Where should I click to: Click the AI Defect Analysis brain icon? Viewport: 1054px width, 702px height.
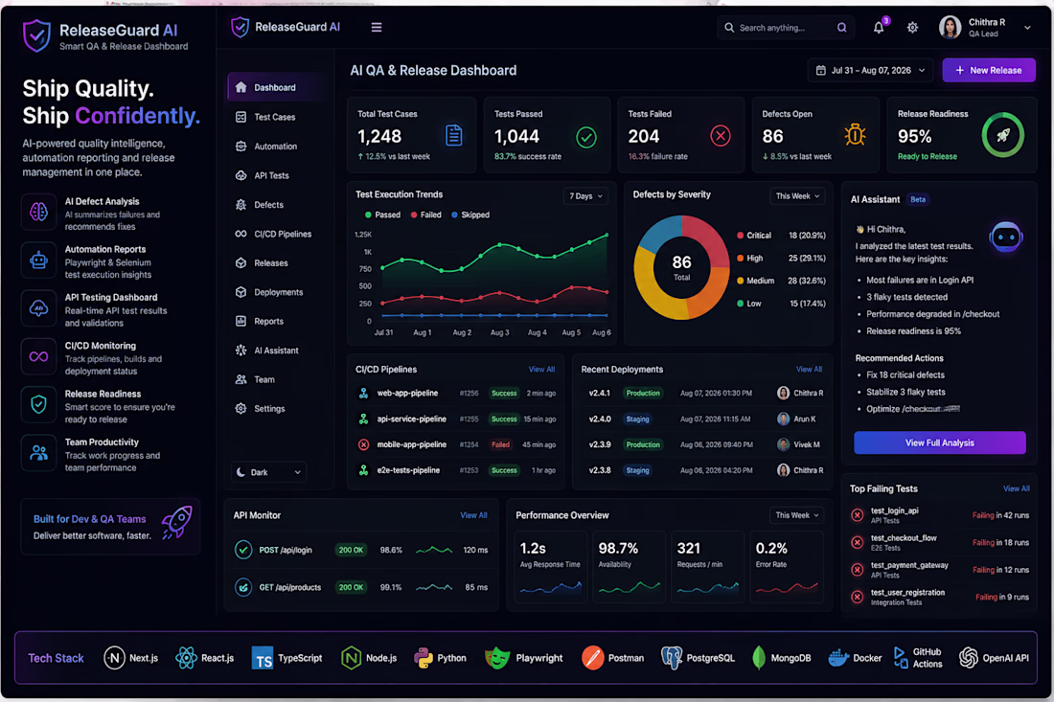[38, 213]
